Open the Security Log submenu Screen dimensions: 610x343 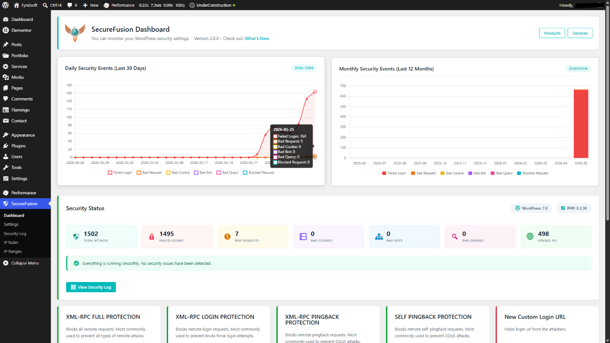(15, 233)
